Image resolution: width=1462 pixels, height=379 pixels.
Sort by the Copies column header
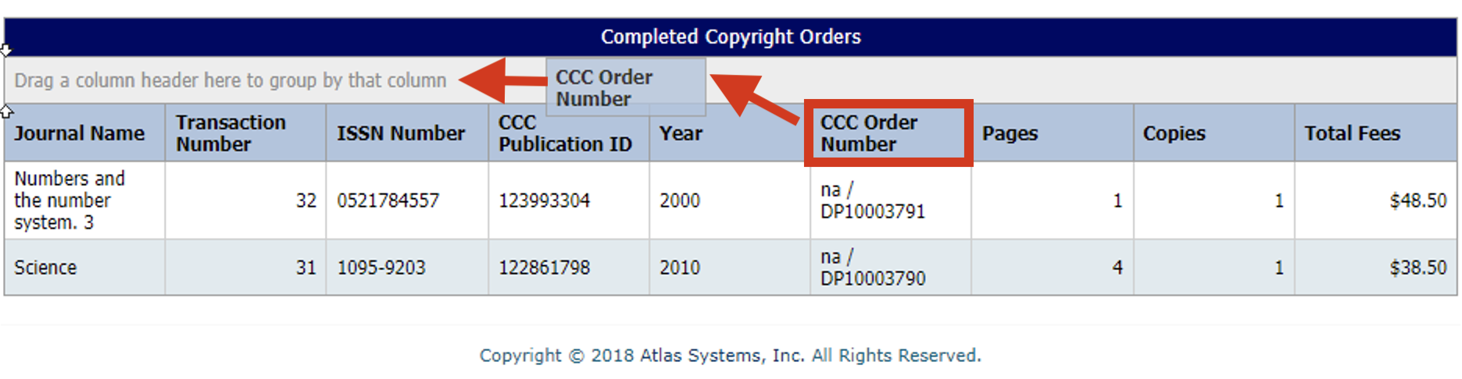click(x=1174, y=133)
